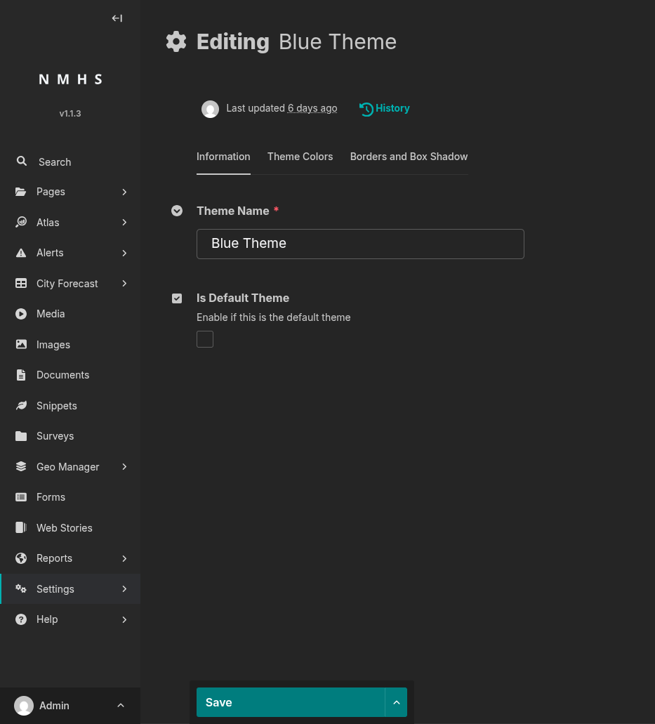Click the Documents file icon
This screenshot has height=724, width=655.
(21, 375)
